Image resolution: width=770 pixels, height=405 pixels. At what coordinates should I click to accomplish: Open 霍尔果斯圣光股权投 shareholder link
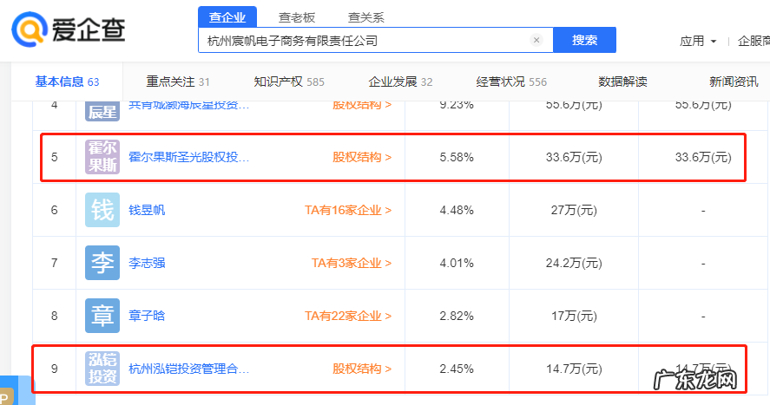(x=189, y=157)
